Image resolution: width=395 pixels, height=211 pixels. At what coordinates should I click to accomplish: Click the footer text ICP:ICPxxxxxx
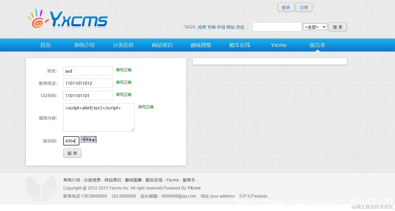(x=253, y=196)
